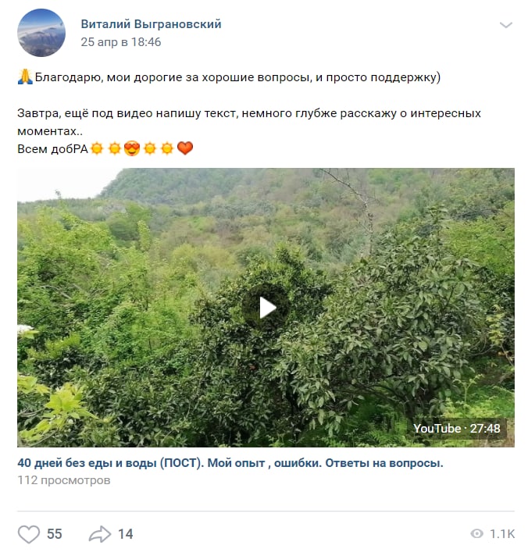Open author name Виталий Выграновский

151,23
